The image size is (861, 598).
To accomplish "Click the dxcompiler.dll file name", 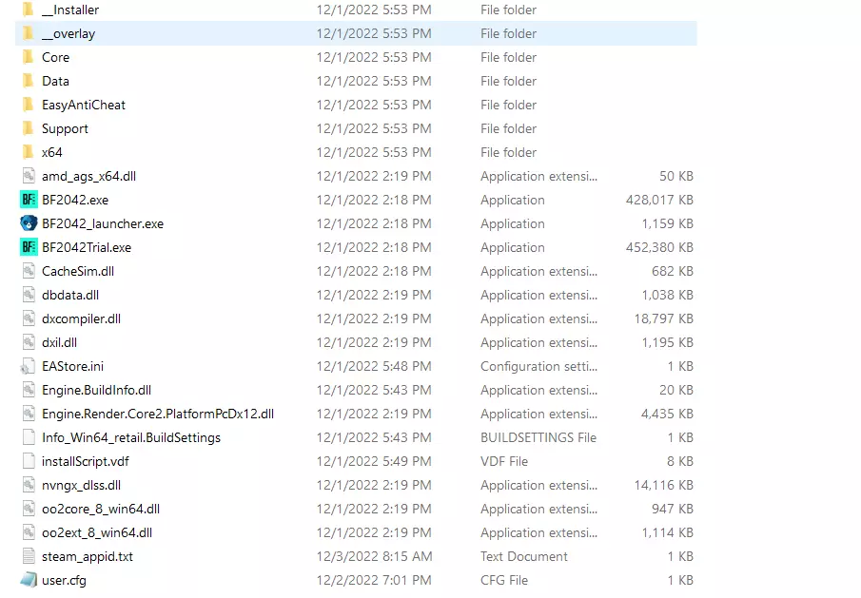I will pos(81,318).
